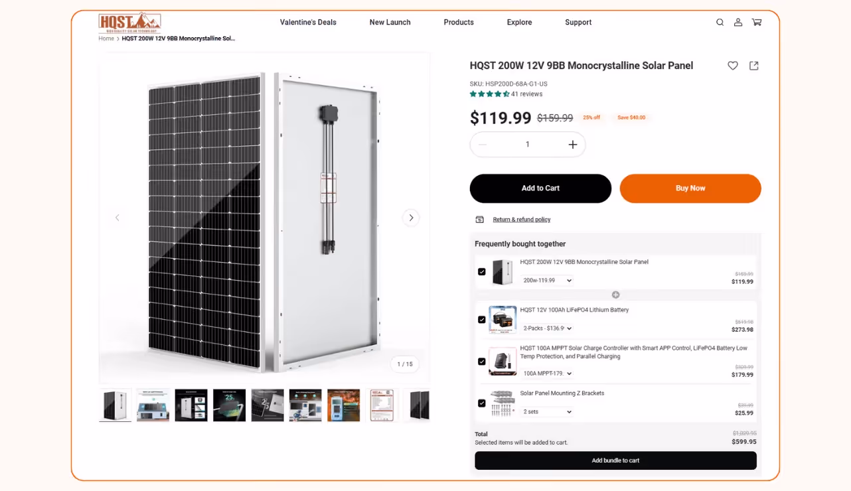Click the return policy document icon
This screenshot has height=491, width=851.
click(x=479, y=219)
